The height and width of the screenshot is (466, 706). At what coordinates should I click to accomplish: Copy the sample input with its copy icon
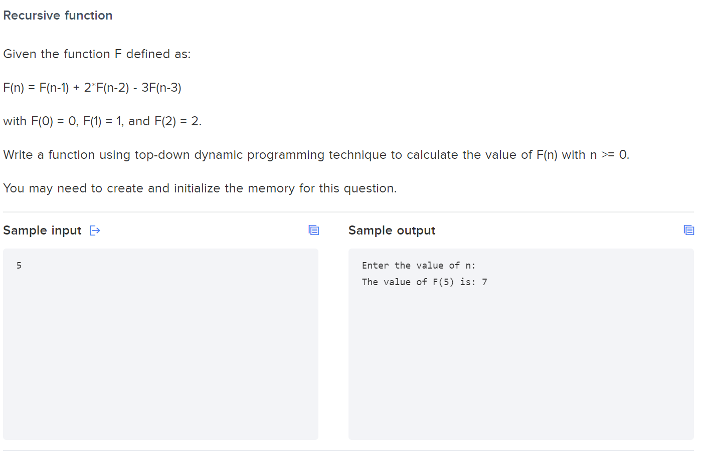pos(314,230)
